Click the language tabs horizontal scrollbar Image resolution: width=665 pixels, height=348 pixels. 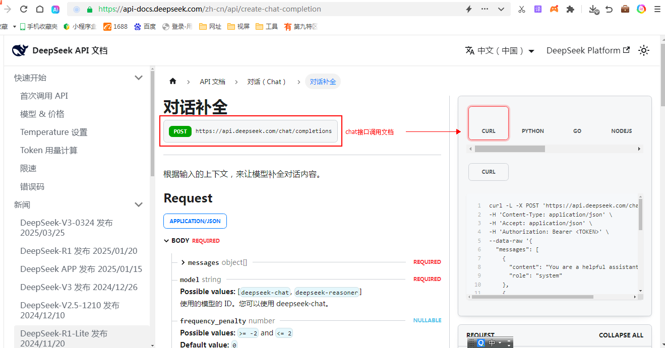tap(510, 149)
